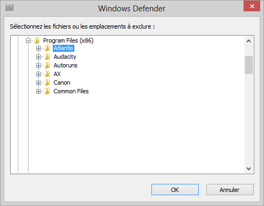This screenshot has width=264, height=206.
Task: Click the Common Files folder icon
Action: [x=47, y=91]
